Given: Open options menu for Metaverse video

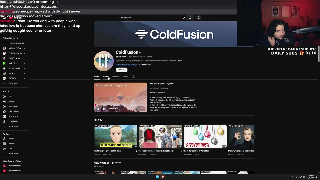Looking at the screenshot, I should (136, 151).
